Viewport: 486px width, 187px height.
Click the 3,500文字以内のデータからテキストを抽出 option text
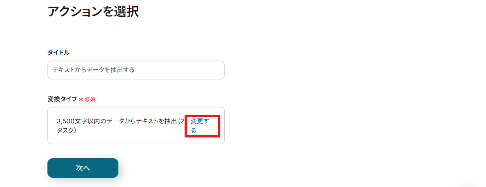(117, 121)
